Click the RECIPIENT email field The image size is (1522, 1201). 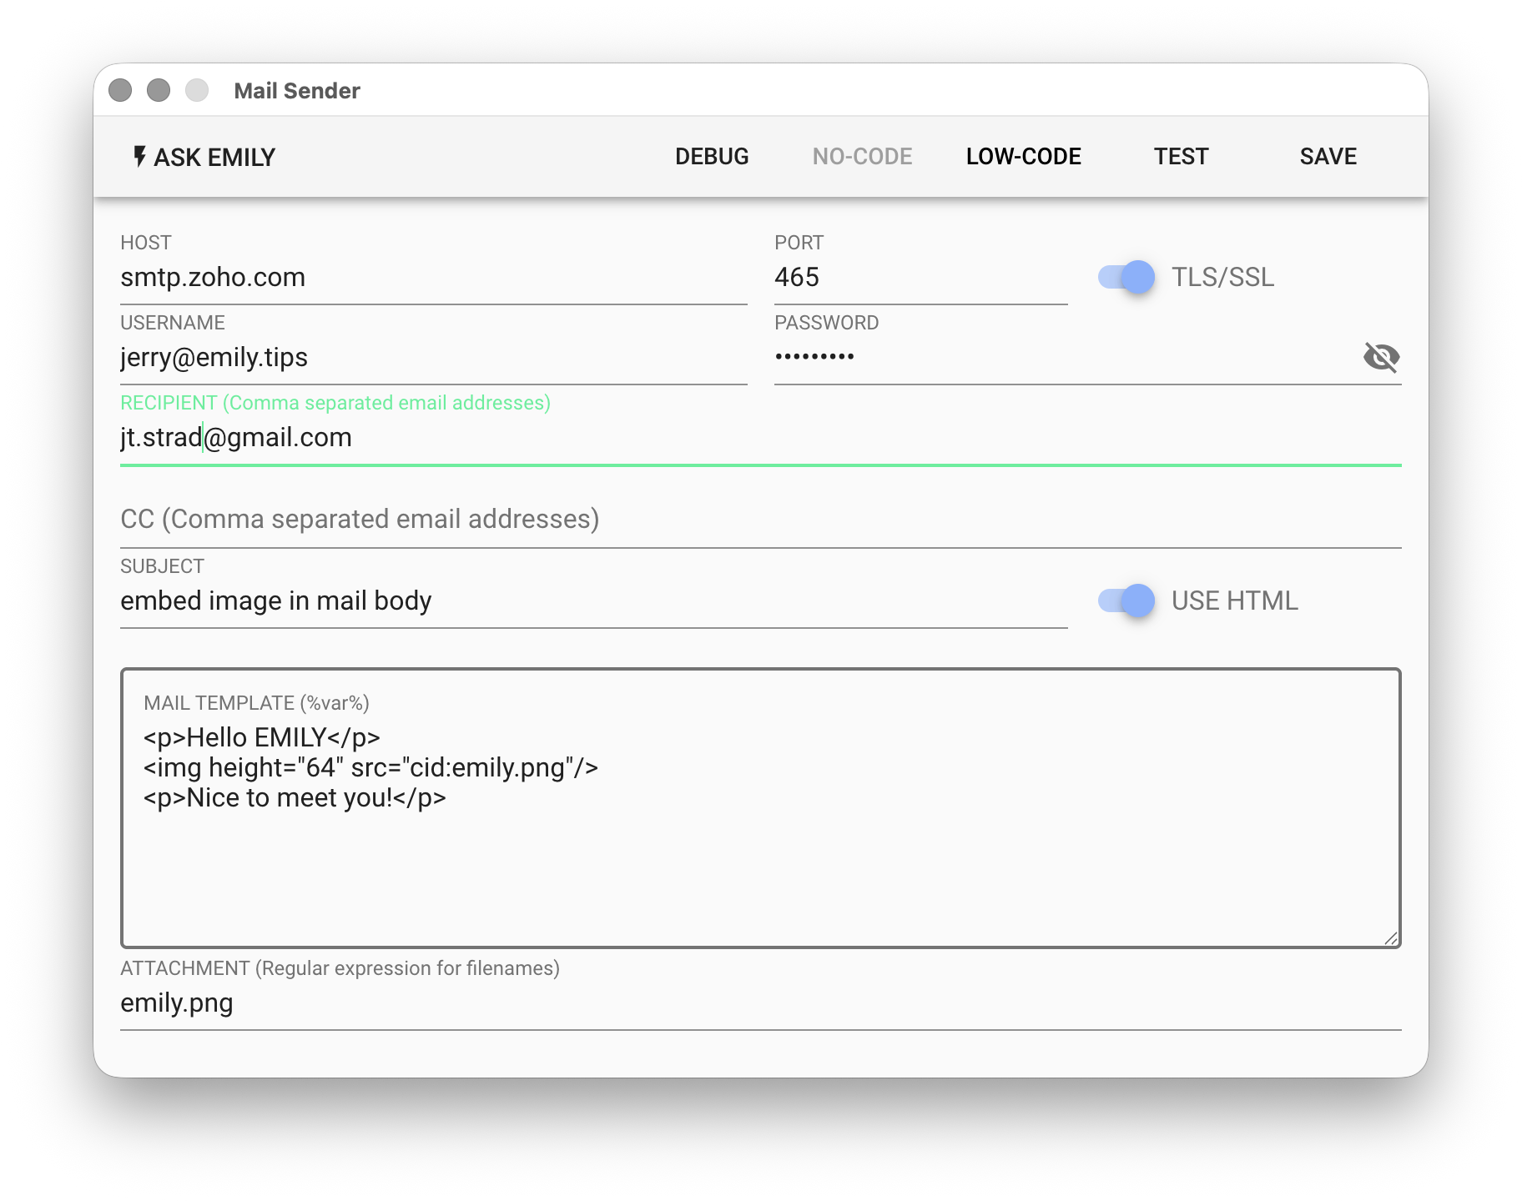point(759,438)
